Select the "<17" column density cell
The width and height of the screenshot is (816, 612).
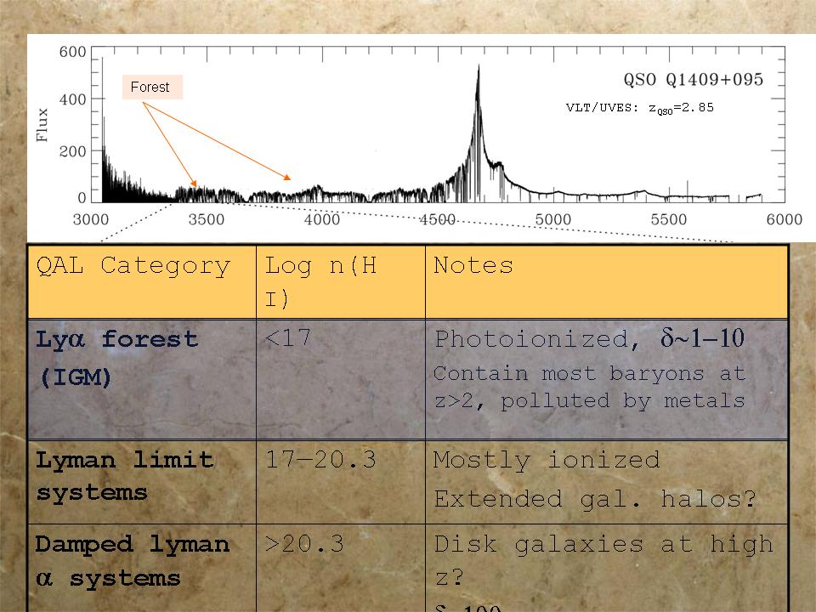coord(287,338)
